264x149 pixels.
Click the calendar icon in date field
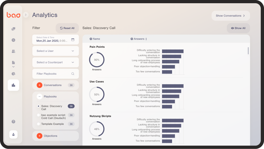[x=73, y=39]
